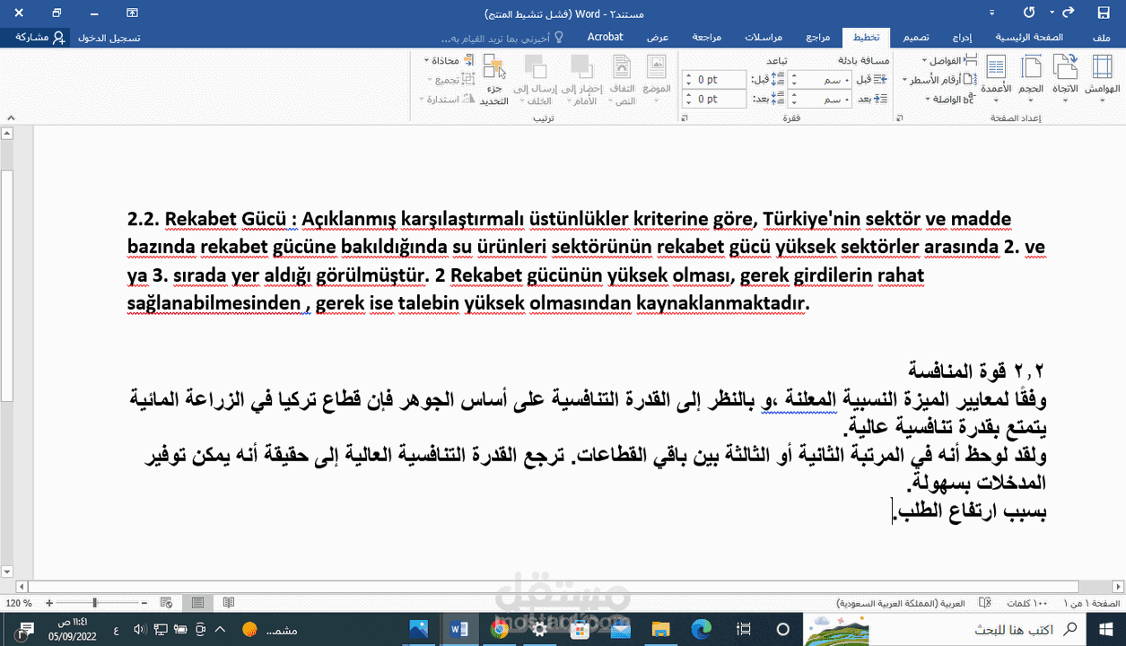Open Microsoft Edge from the taskbar

701,630
